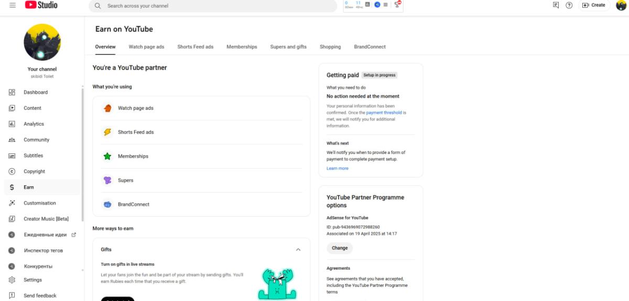Click the search magnifier icon

point(97,6)
